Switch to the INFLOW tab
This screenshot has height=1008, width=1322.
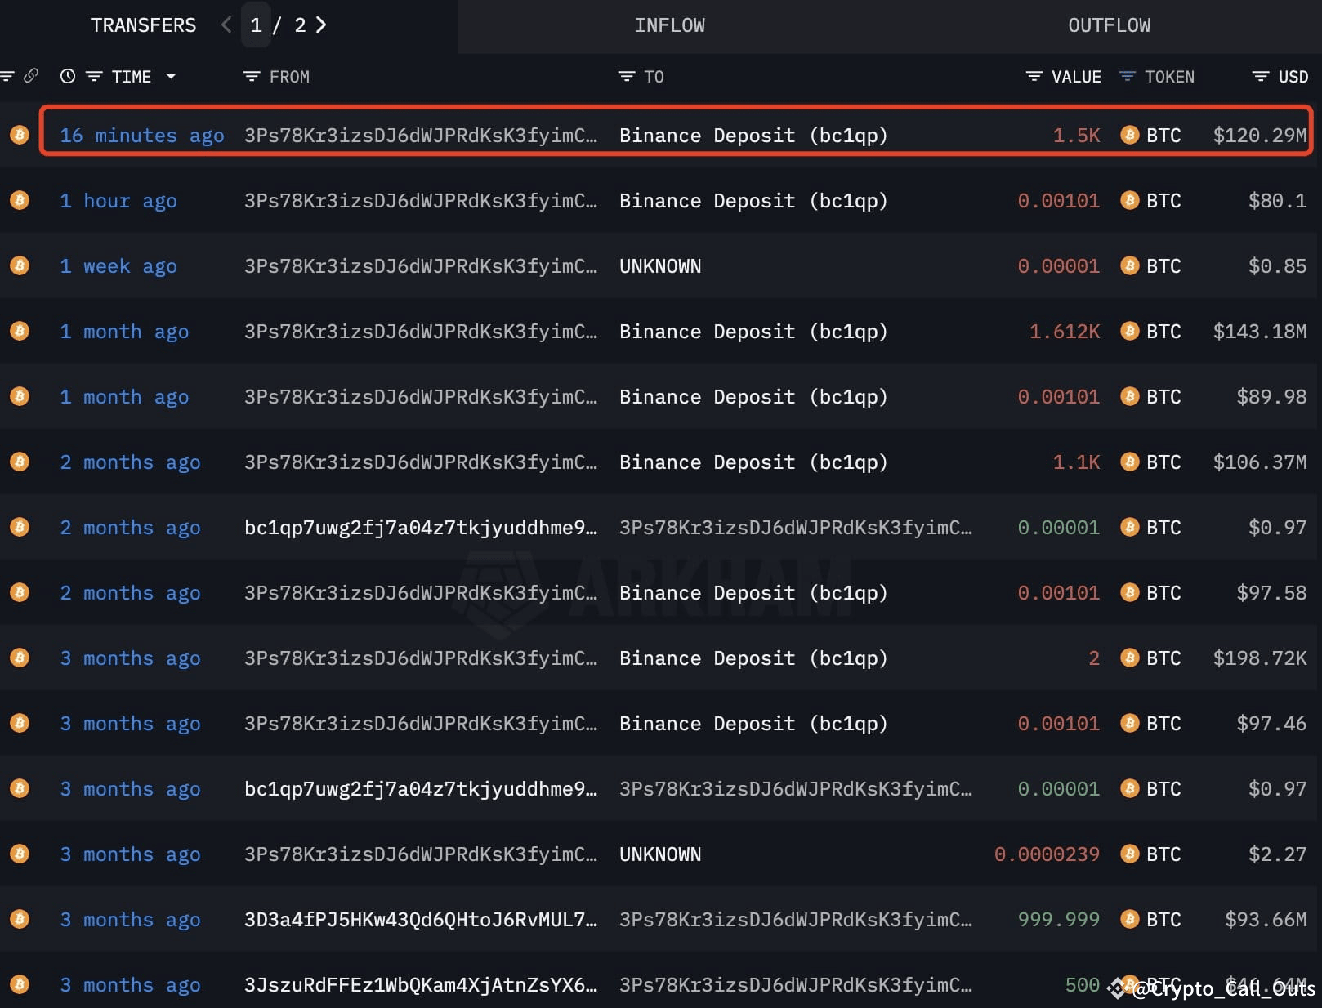pos(670,25)
